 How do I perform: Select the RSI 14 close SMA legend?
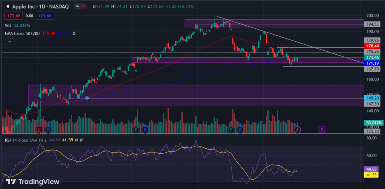coord(26,140)
